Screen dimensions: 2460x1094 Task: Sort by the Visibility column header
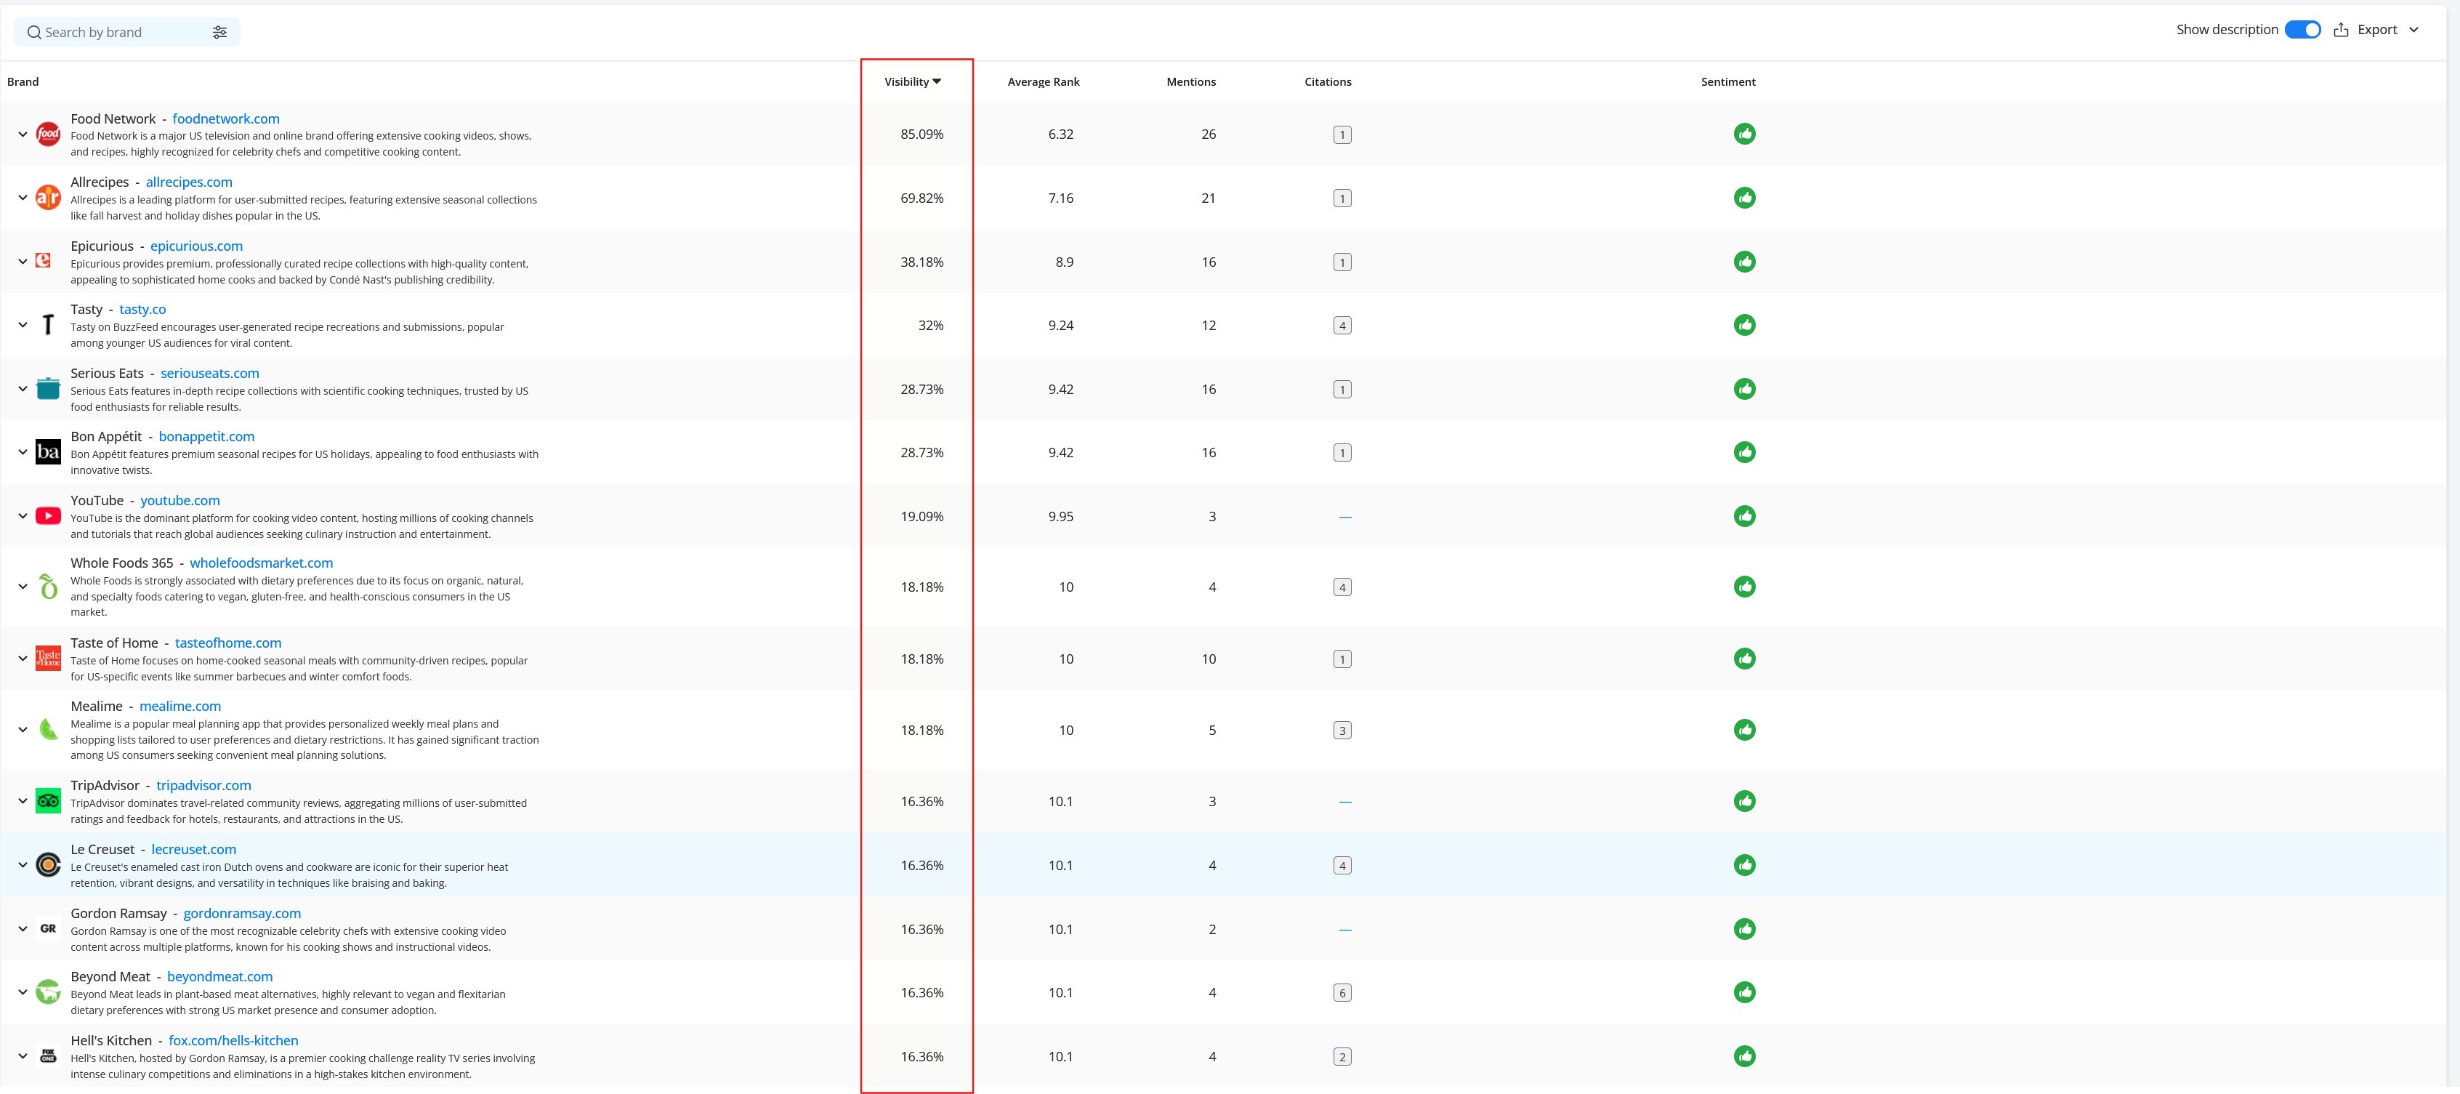912,81
